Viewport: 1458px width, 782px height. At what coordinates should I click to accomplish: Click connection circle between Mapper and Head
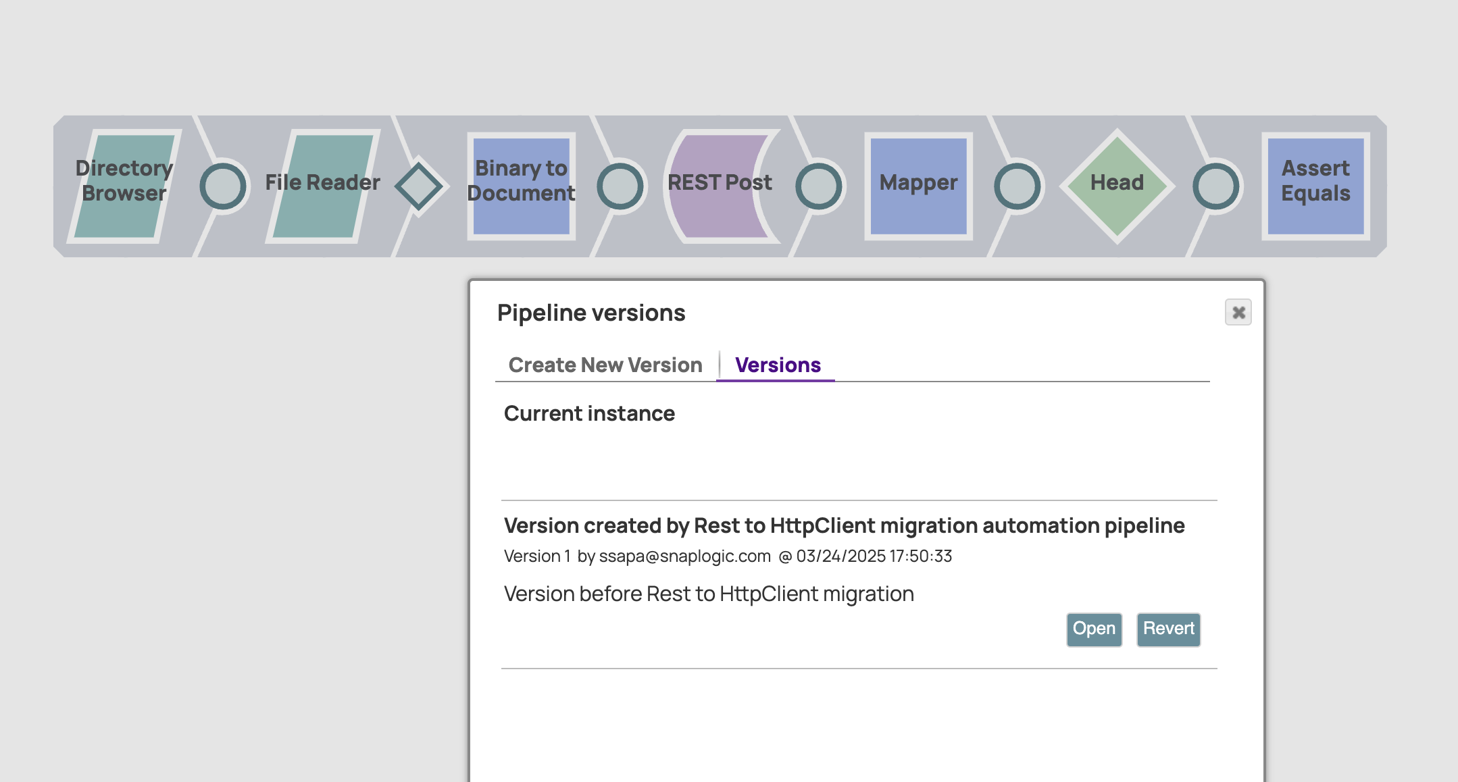[1017, 184]
